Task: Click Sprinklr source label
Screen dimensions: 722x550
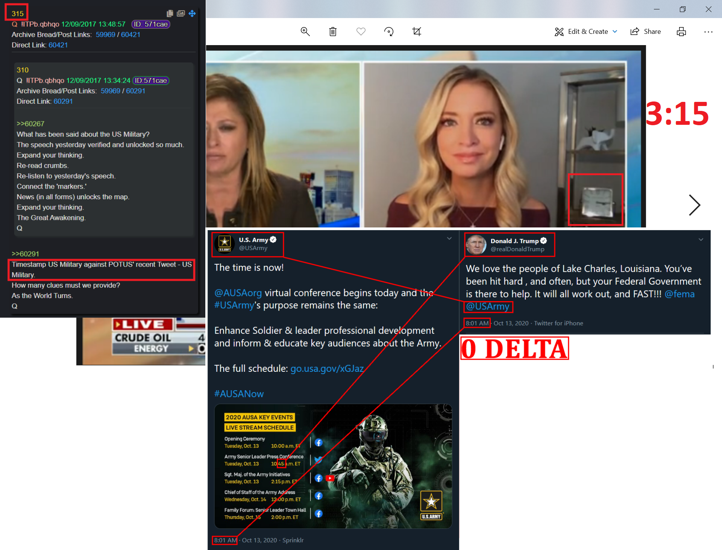Action: point(293,540)
